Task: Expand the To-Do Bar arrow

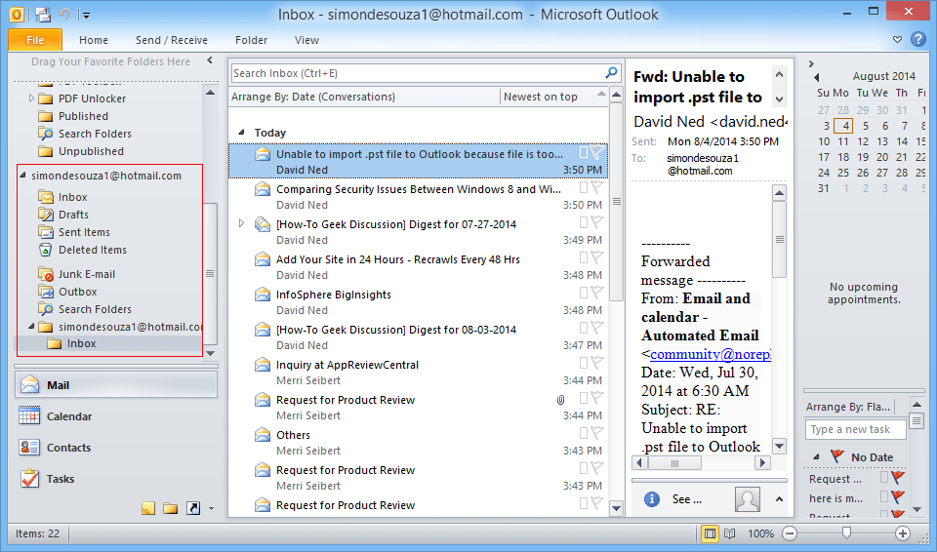Action: click(x=811, y=63)
